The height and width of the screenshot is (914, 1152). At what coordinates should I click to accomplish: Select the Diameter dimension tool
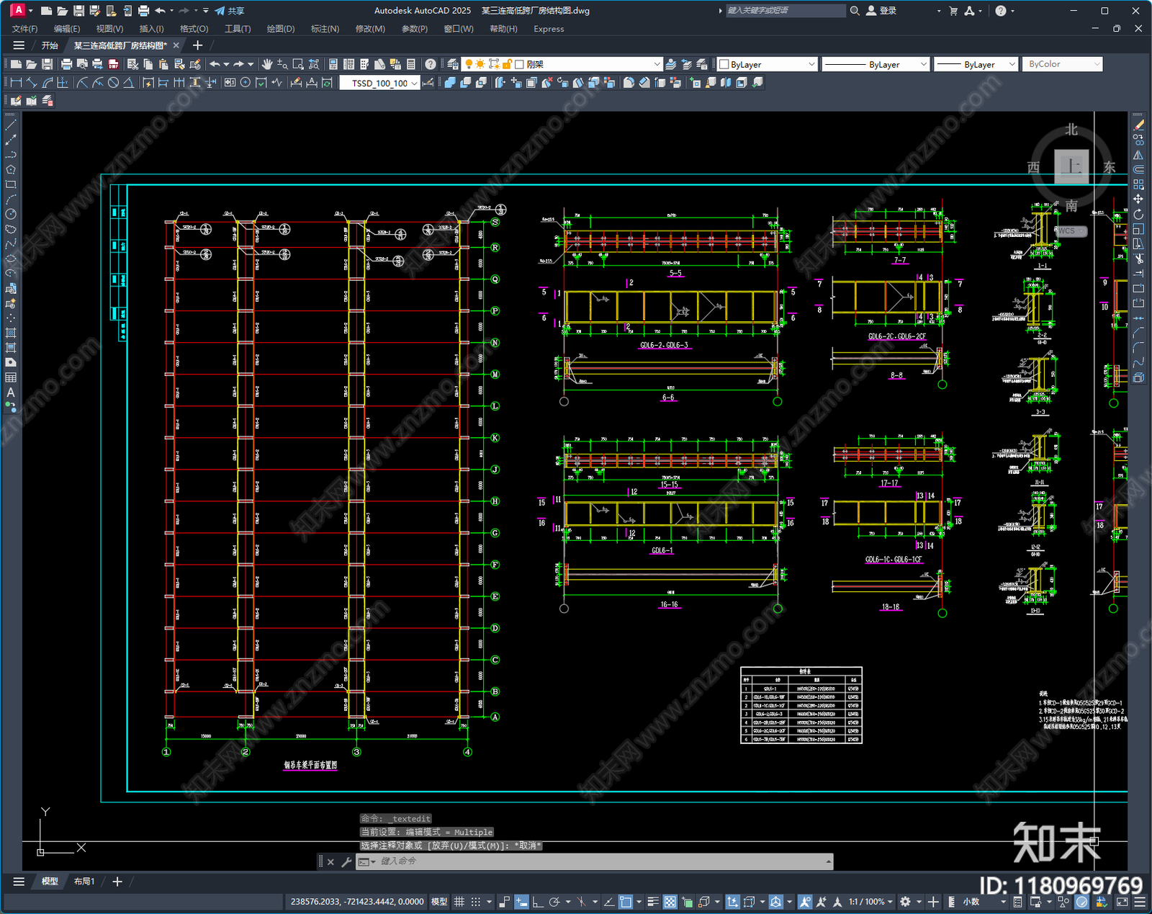click(113, 83)
